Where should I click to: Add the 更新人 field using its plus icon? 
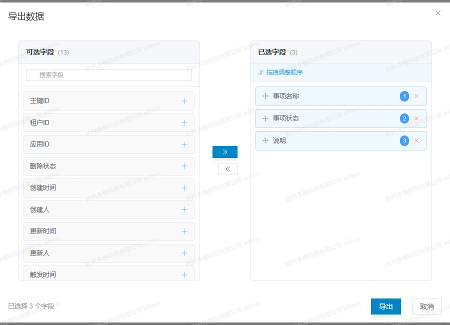coord(184,253)
